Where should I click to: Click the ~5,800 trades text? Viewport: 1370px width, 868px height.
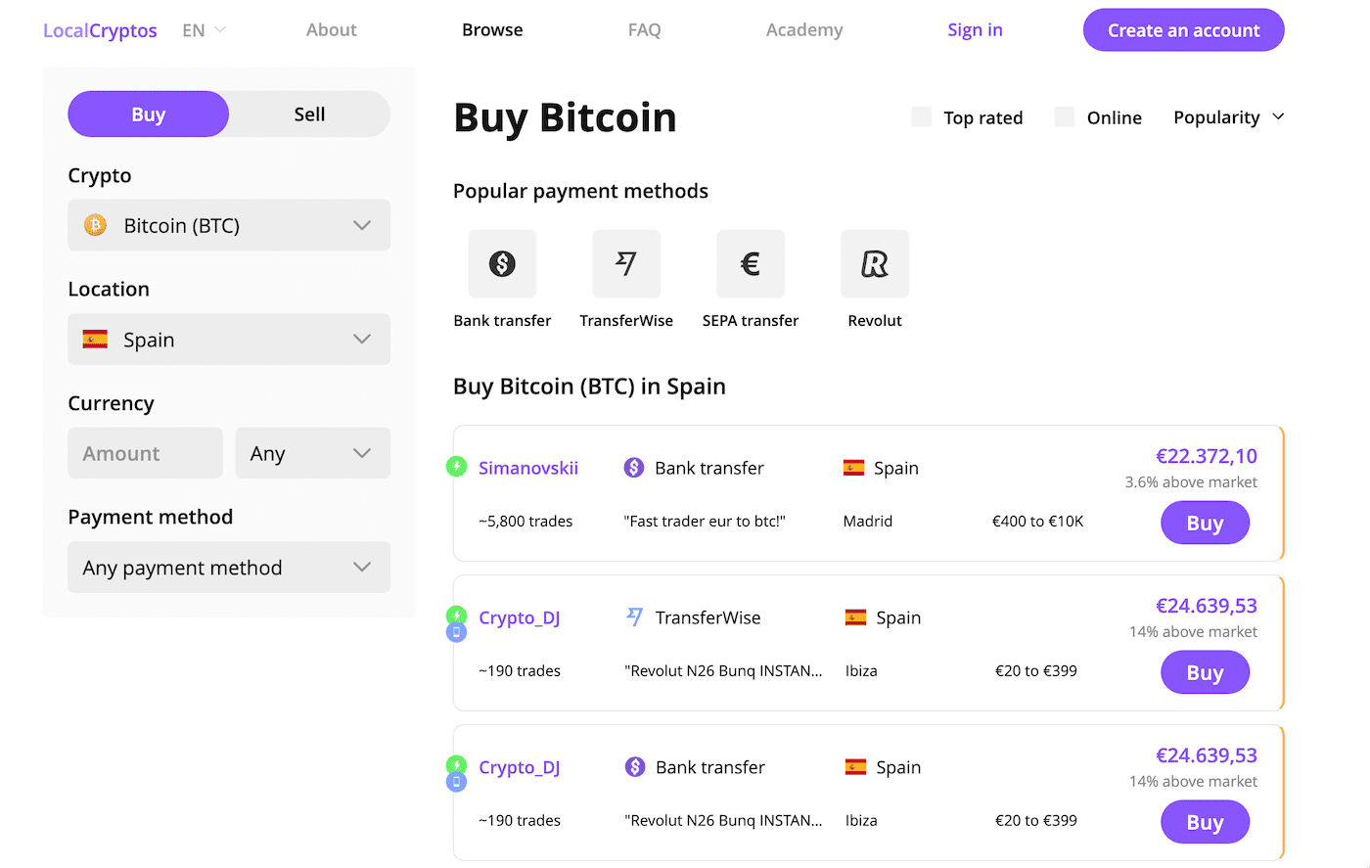point(525,522)
